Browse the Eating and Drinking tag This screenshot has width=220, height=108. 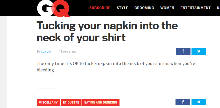(101, 102)
